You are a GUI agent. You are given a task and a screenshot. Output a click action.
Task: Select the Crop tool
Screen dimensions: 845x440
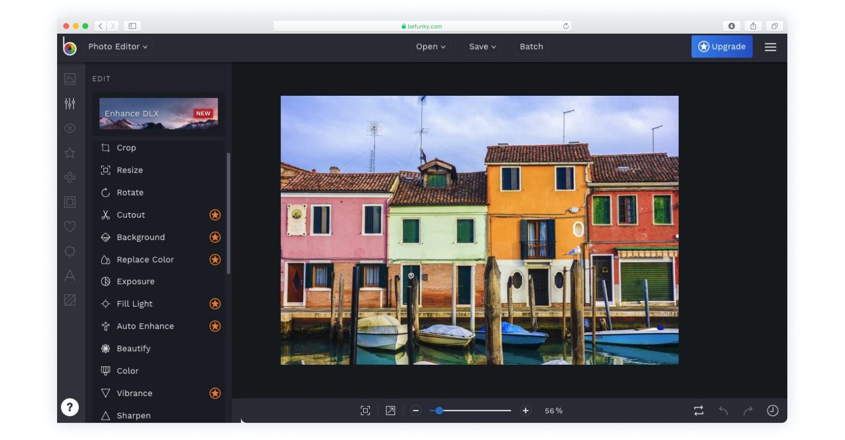tap(126, 148)
